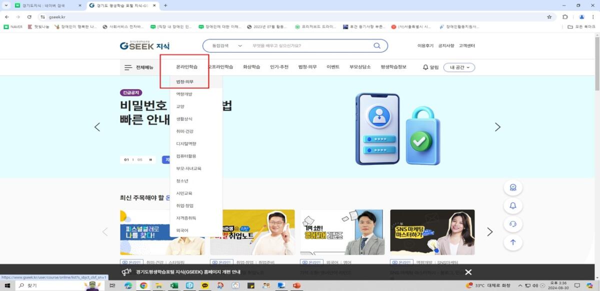Click the 공지사항 link
Screen dimensions: 600x291
click(446, 46)
